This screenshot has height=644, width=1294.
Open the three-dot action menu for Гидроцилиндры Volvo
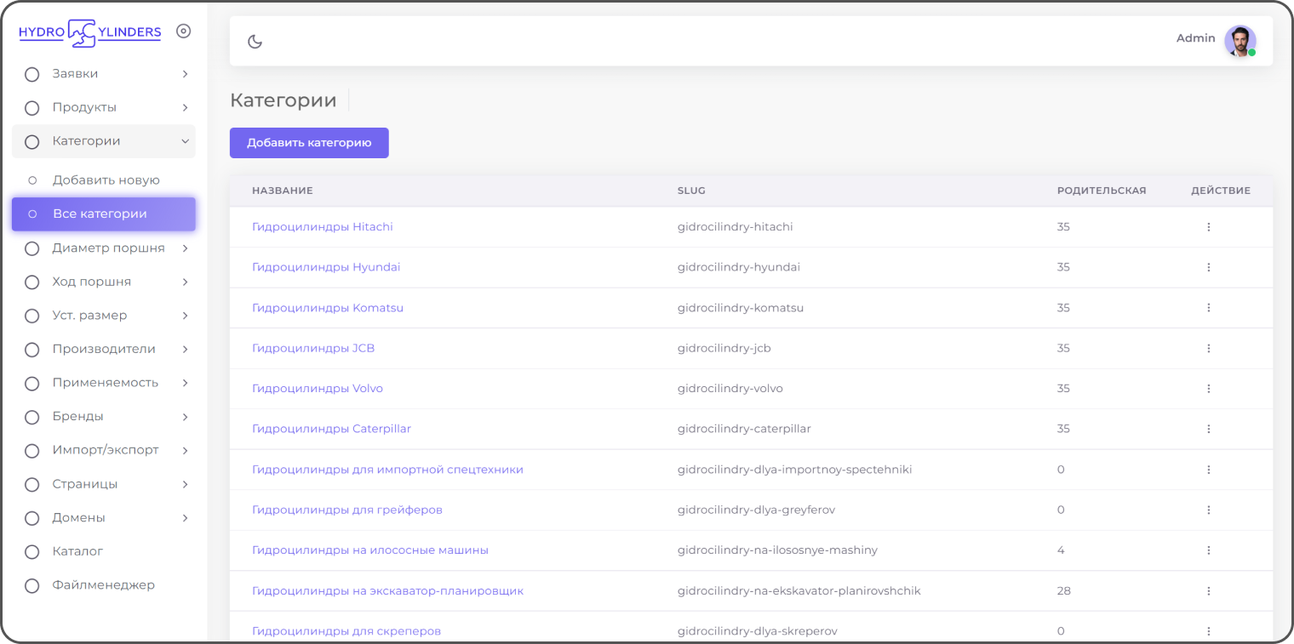[x=1208, y=389]
